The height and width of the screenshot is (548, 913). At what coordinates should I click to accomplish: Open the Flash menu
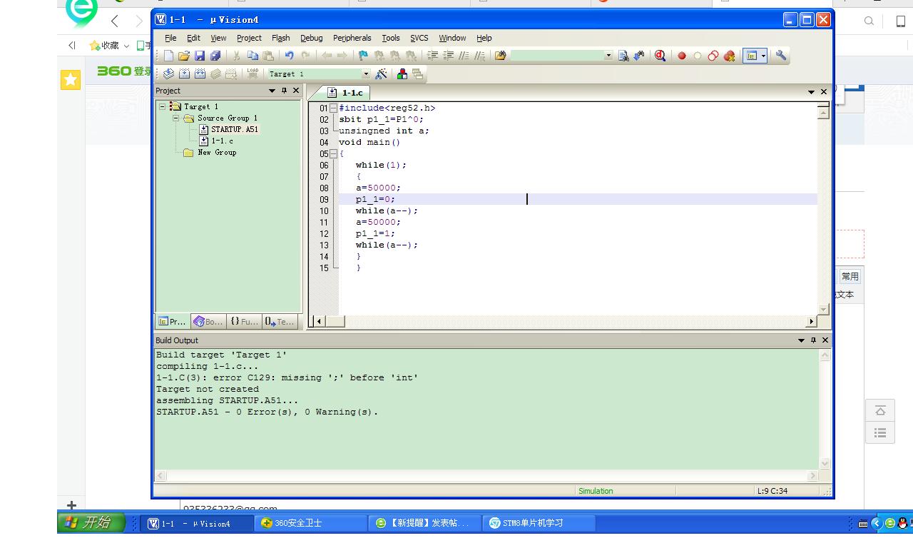pos(281,38)
